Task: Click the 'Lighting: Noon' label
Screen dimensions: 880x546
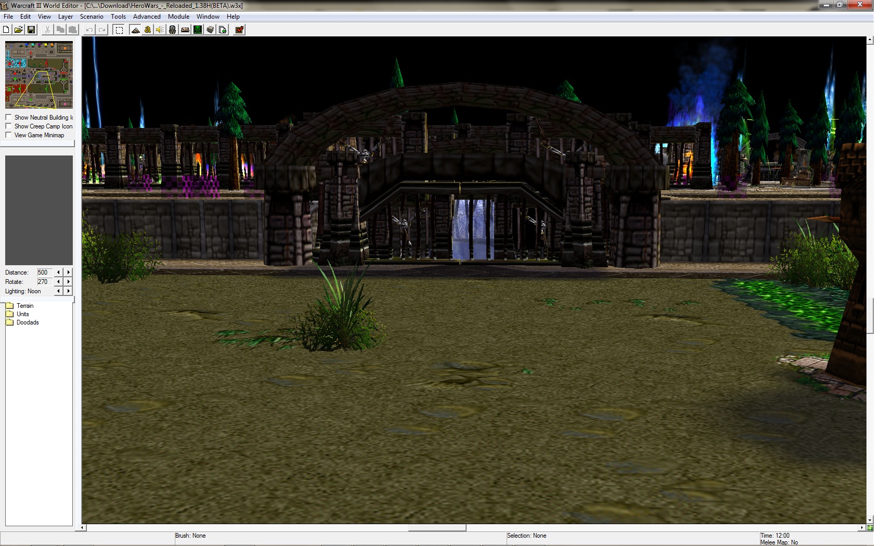Action: point(23,291)
